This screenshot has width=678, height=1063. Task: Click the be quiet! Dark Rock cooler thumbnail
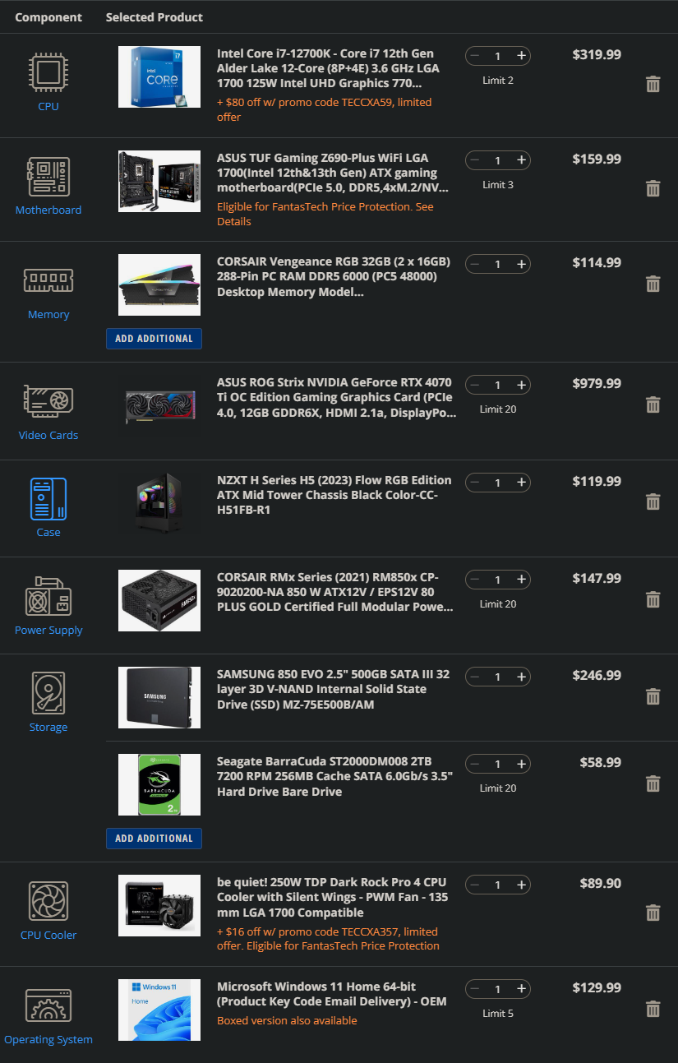pyautogui.click(x=159, y=906)
